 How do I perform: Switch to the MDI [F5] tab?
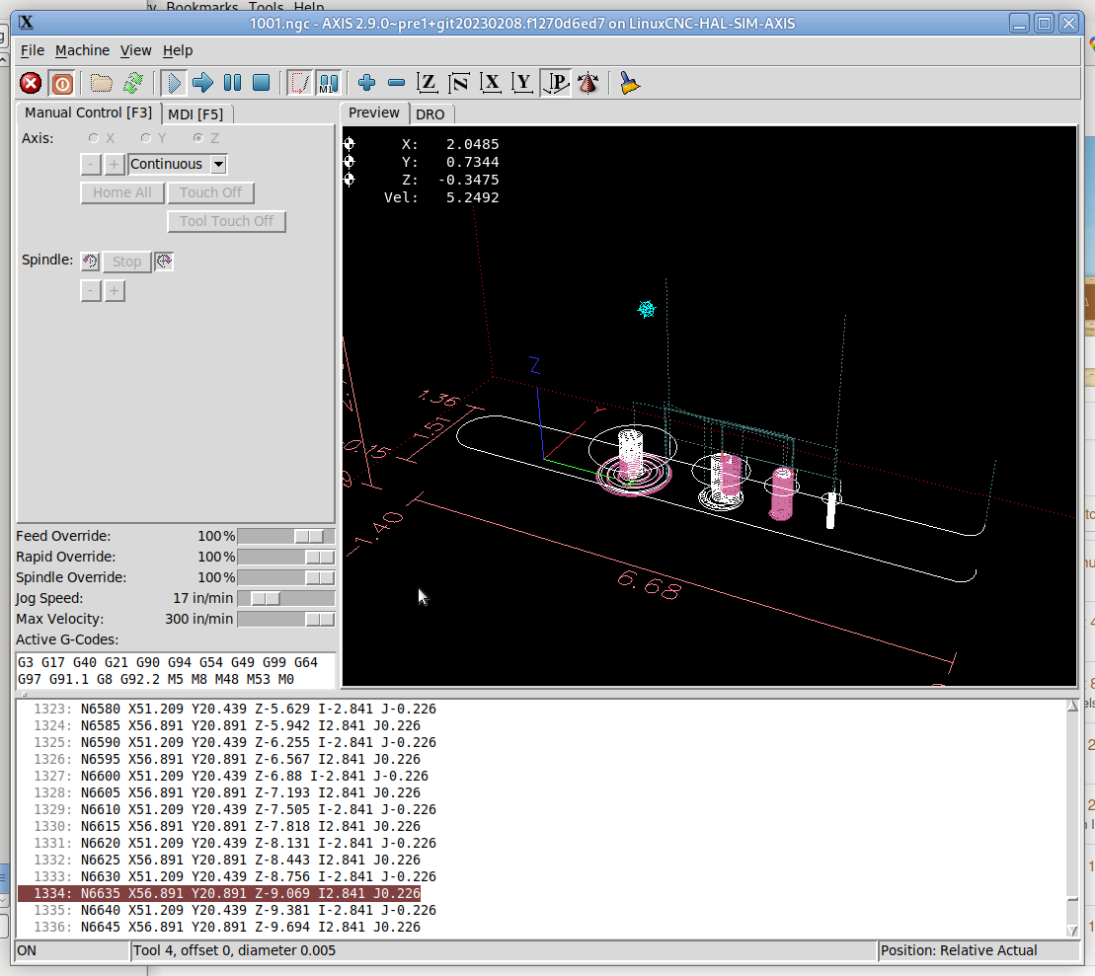pos(196,113)
